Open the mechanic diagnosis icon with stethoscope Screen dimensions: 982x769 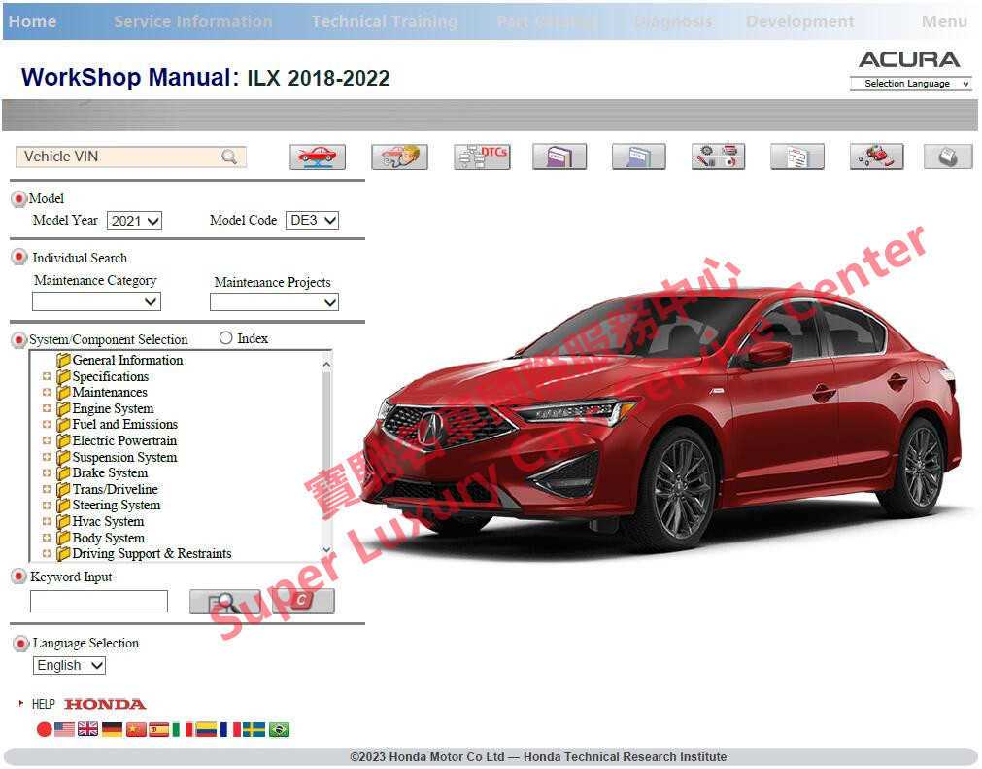click(x=399, y=157)
